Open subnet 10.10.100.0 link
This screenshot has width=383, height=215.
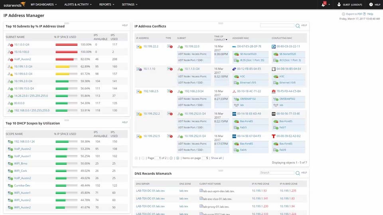(22, 52)
